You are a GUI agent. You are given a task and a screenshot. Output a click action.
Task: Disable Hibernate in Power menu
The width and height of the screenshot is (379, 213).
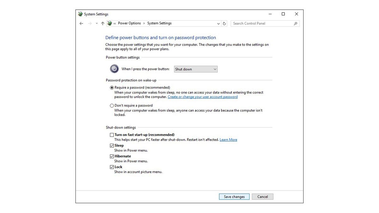pos(112,156)
